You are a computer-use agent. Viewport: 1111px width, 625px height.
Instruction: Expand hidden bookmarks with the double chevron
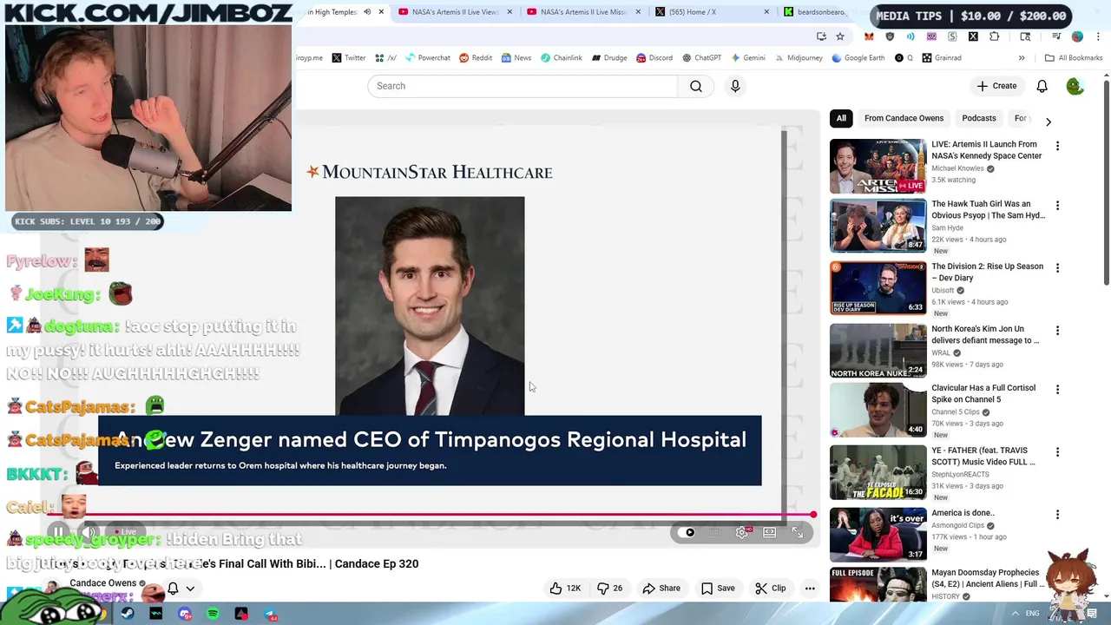point(1022,58)
